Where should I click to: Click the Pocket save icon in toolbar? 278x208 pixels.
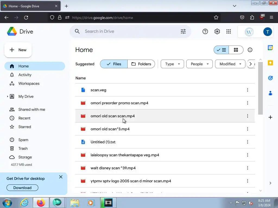[x=242, y=17]
